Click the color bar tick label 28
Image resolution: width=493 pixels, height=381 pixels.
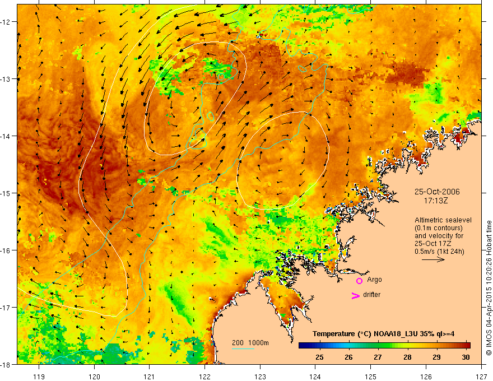coord(407,357)
